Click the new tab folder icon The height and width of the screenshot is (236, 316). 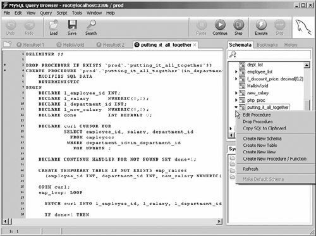pos(8,44)
